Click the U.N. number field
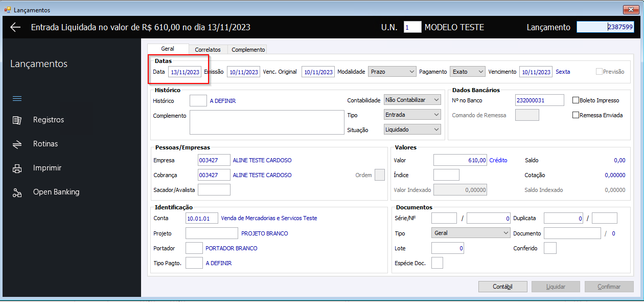This screenshot has height=302, width=644. point(412,27)
